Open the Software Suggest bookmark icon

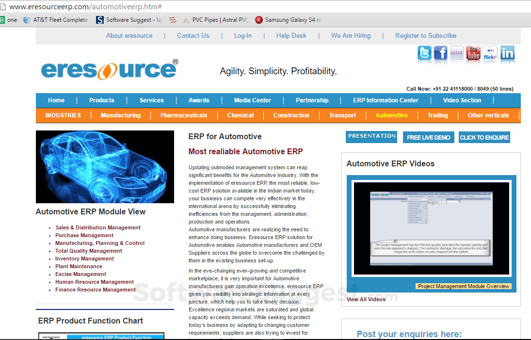click(99, 20)
